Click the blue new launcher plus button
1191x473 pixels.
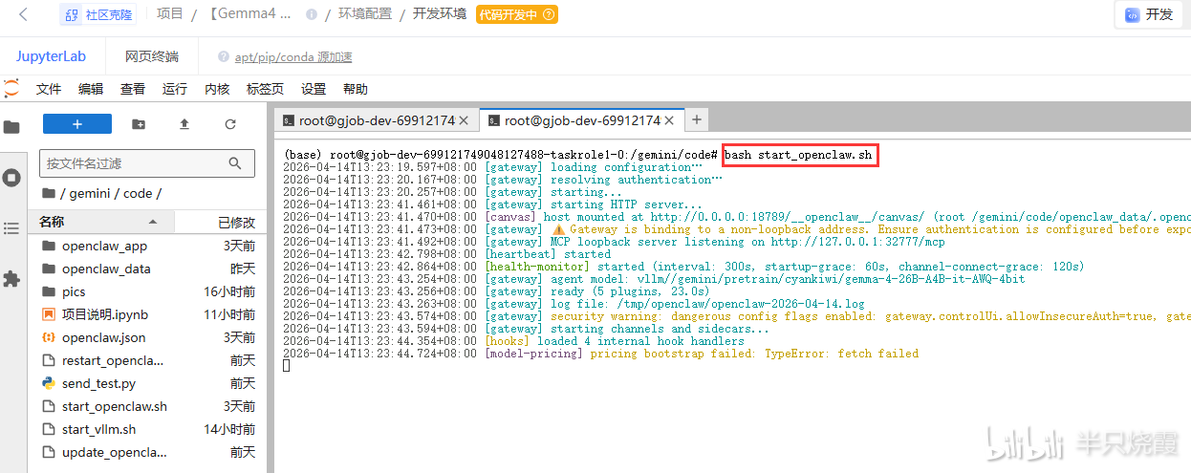77,124
